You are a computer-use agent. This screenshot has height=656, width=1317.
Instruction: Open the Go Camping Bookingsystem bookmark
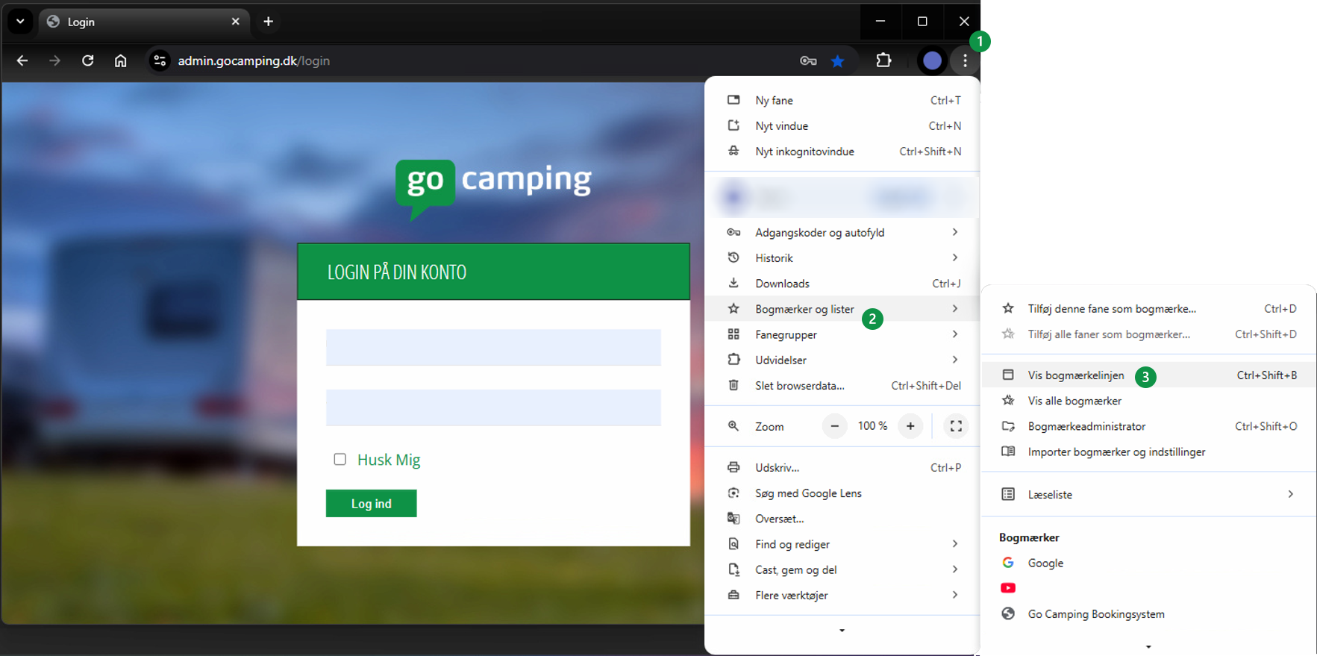point(1095,614)
